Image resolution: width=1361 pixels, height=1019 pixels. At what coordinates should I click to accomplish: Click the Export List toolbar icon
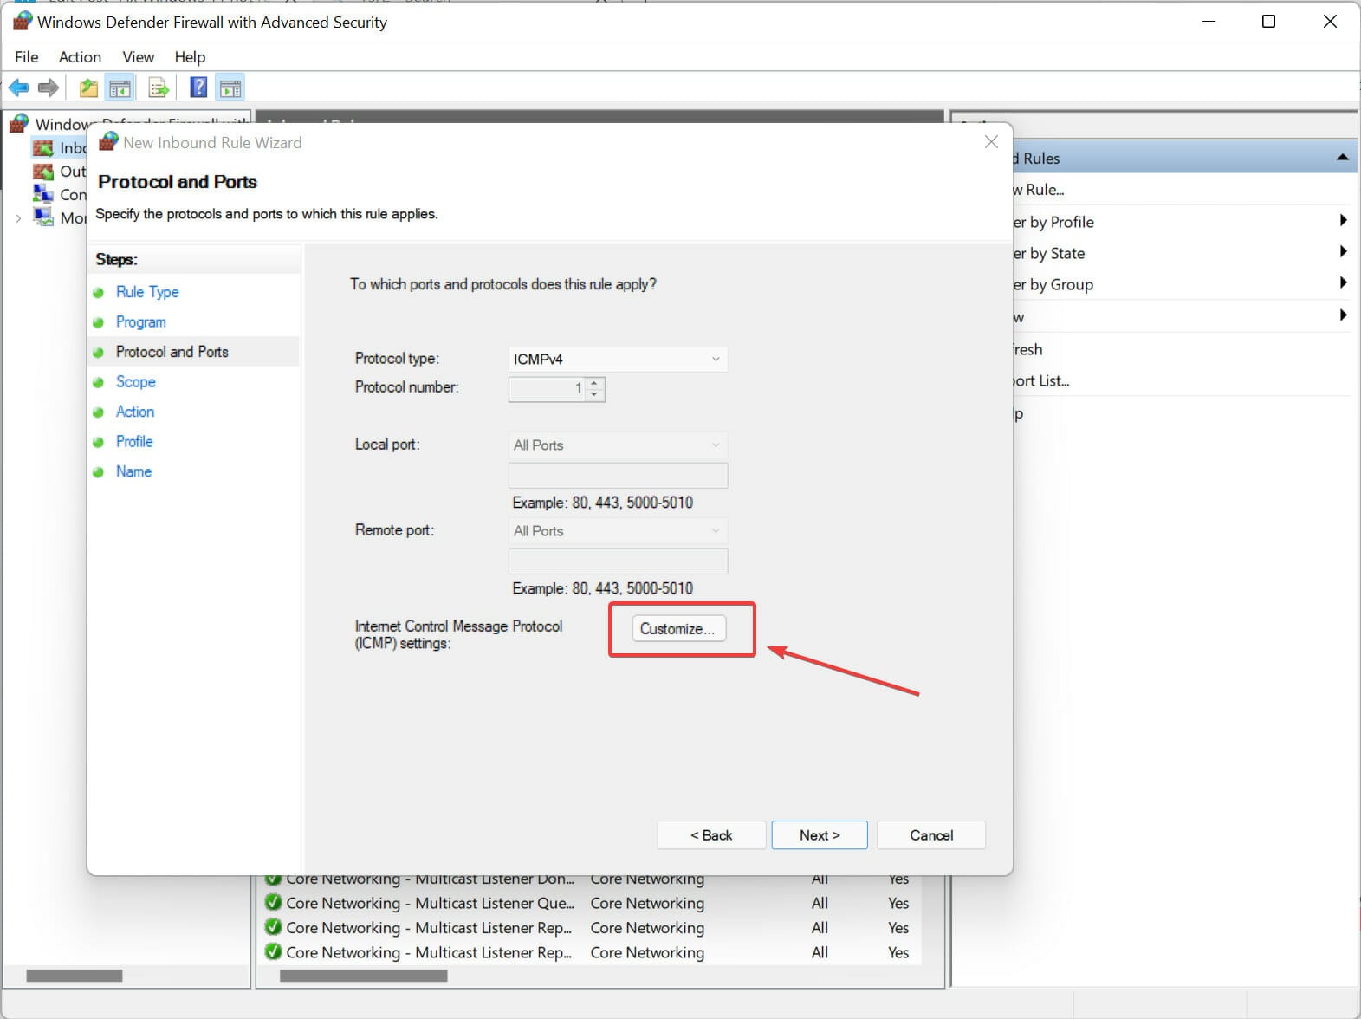(x=159, y=88)
